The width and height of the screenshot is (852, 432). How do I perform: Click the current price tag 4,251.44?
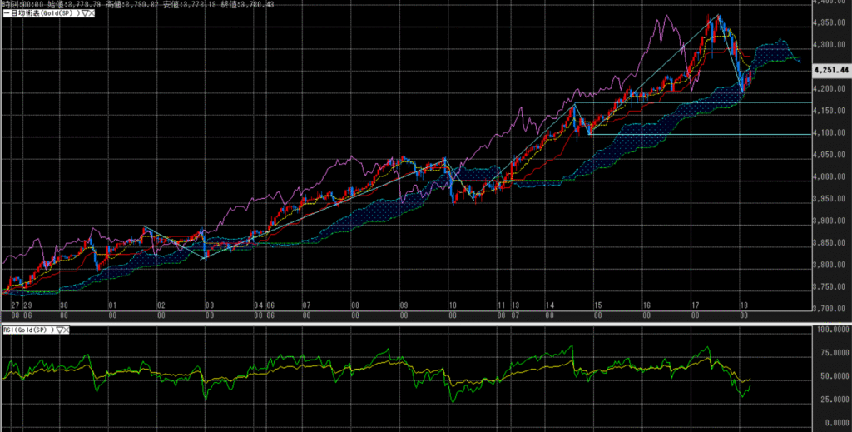click(830, 70)
